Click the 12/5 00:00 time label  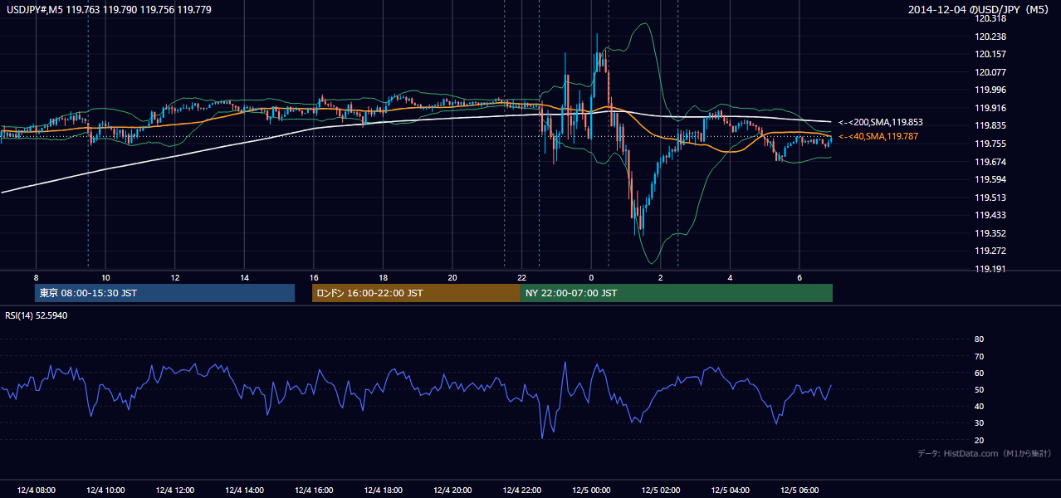[590, 491]
